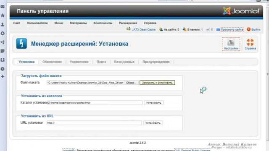269x151 pixels.
Task: Open the Пользователи menu
Action: click(x=37, y=23)
